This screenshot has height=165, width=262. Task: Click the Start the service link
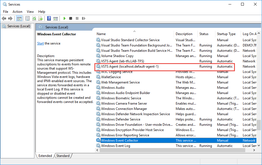point(41,43)
